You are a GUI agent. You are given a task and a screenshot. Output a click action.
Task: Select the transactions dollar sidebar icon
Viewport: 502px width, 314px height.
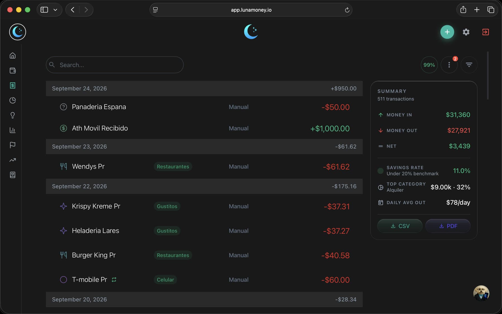13,85
